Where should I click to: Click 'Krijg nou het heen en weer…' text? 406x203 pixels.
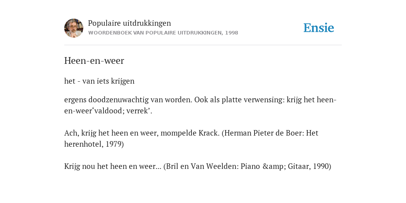pos(113,166)
